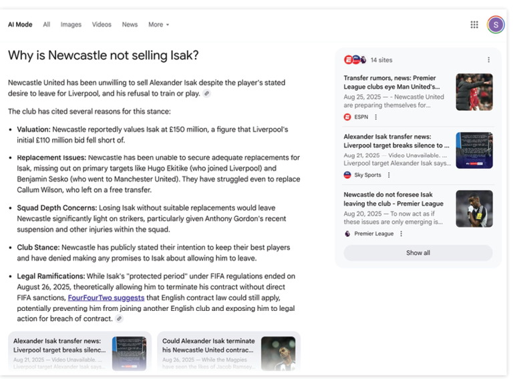The image size is (521, 381).
Task: Open the Google apps grid icon
Action: [474, 25]
